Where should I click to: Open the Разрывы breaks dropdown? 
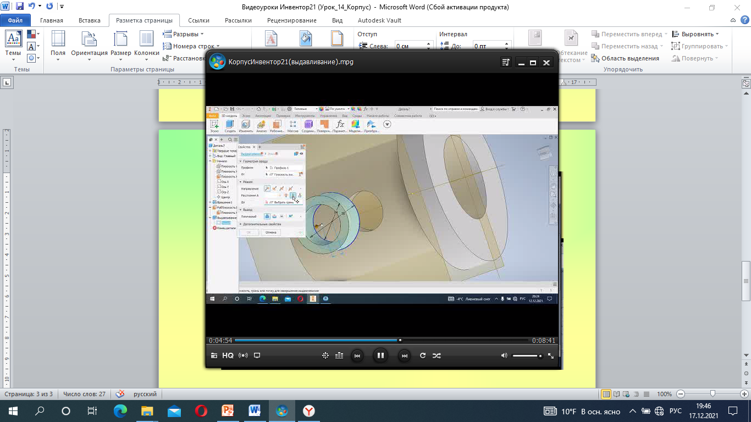(184, 34)
